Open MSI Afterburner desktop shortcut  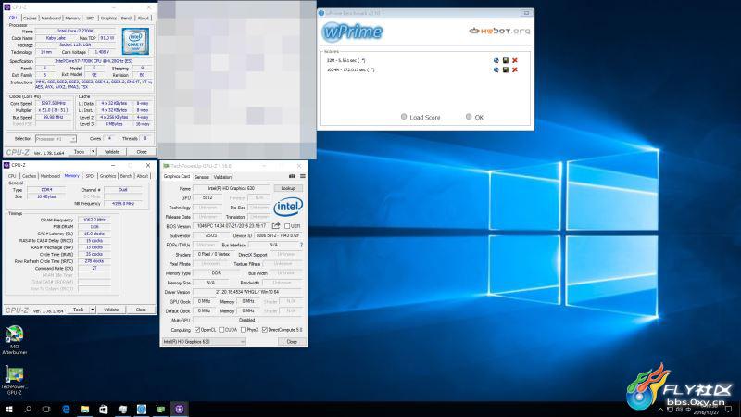click(x=14, y=340)
